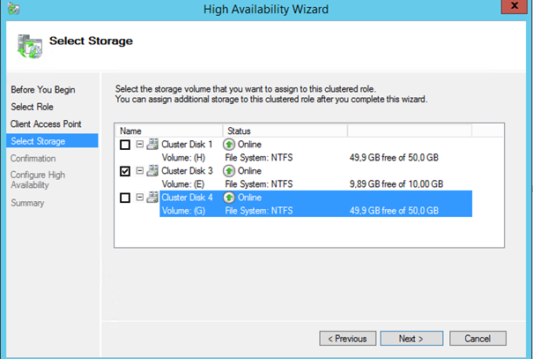Go back with the Previous button
This screenshot has height=359, width=533.
[x=347, y=338]
